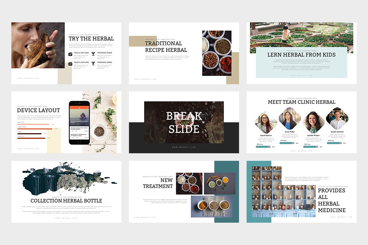Click the tall spice bowls photo on the Traditional Recipe slide
The image size is (368, 245).
[216, 53]
